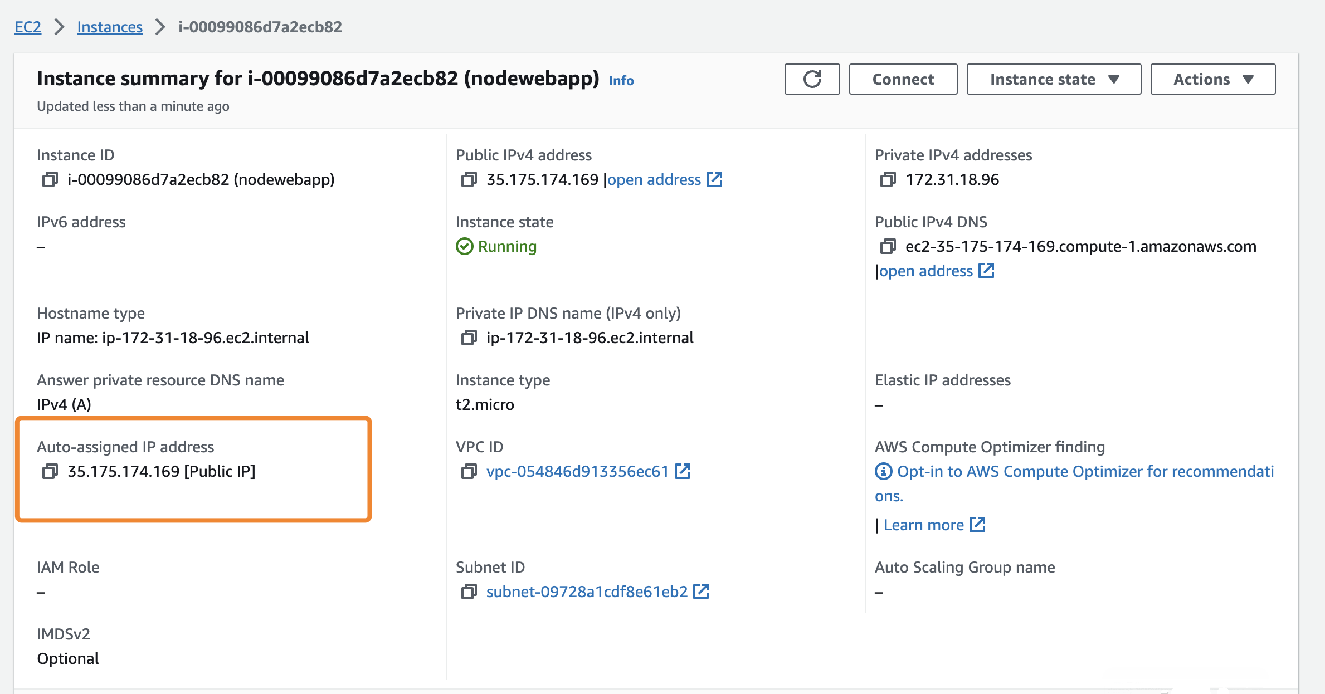Image resolution: width=1325 pixels, height=694 pixels.
Task: Copy the VPC ID value
Action: click(x=469, y=472)
